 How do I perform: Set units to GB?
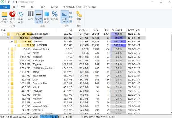point(71,13)
